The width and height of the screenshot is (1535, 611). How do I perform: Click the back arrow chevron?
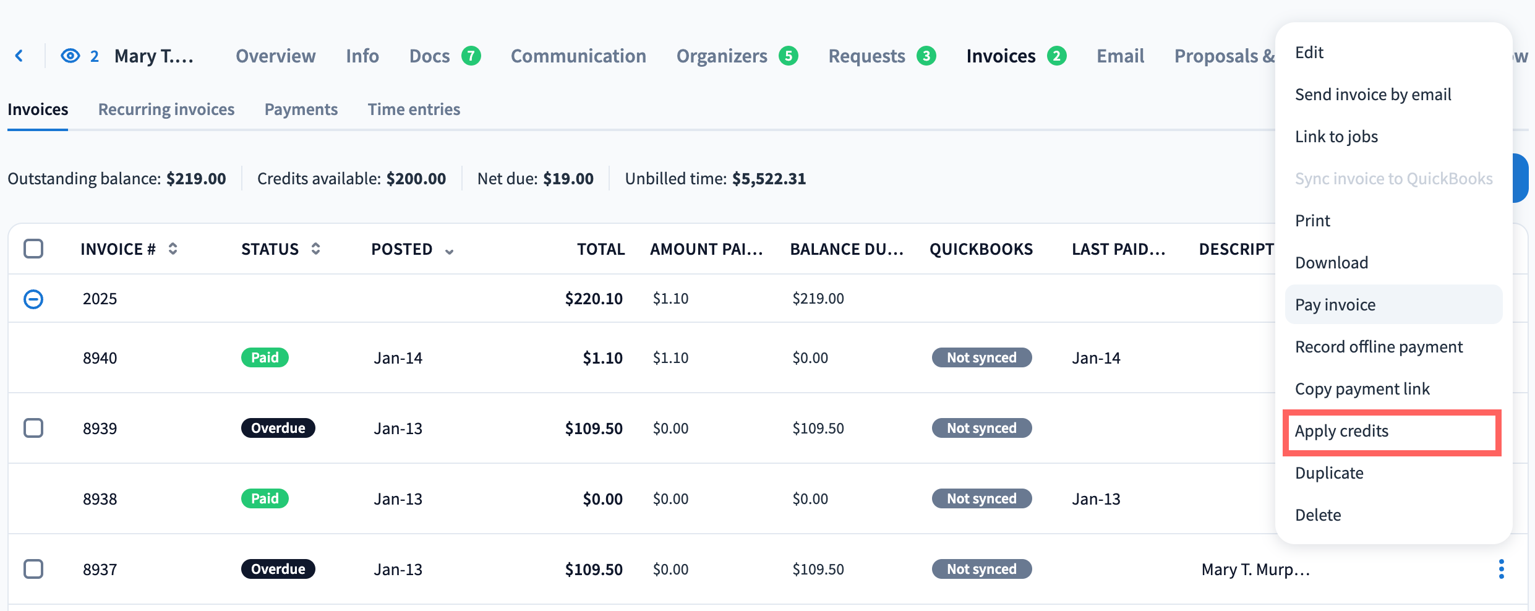[19, 56]
